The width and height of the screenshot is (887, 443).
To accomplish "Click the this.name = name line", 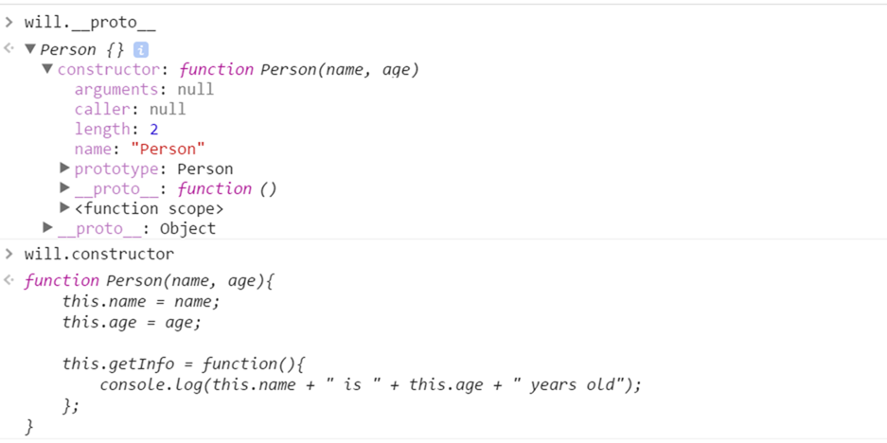I will (x=141, y=301).
